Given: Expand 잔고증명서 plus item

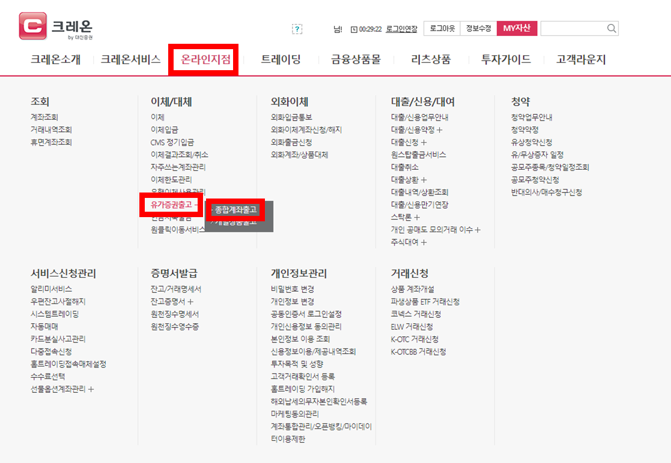Looking at the screenshot, I should (x=172, y=302).
